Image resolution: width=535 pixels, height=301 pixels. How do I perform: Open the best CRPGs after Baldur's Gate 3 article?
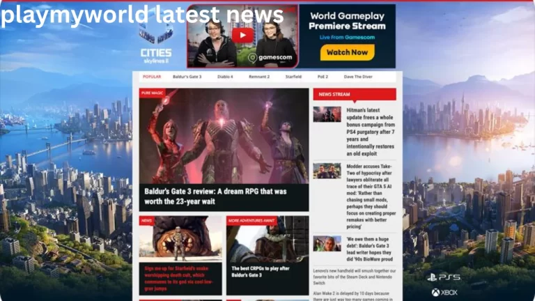(261, 272)
